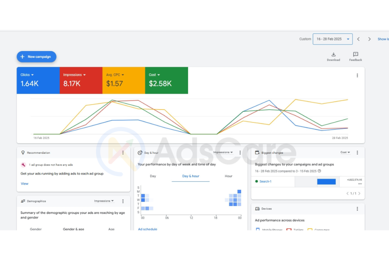Open the Impressions metric dropdown on red tile
Viewport: 389px width, 260px height.
coord(74,75)
